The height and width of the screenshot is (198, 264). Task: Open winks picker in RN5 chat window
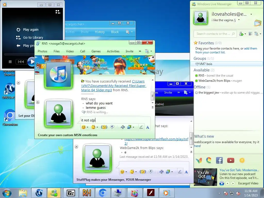[93, 127]
